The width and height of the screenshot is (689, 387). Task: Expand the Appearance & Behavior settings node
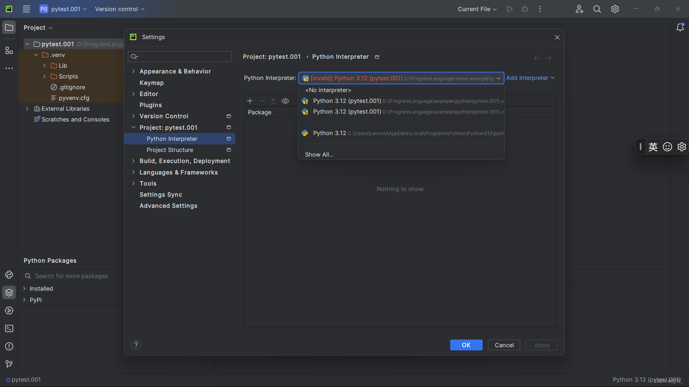pos(133,71)
